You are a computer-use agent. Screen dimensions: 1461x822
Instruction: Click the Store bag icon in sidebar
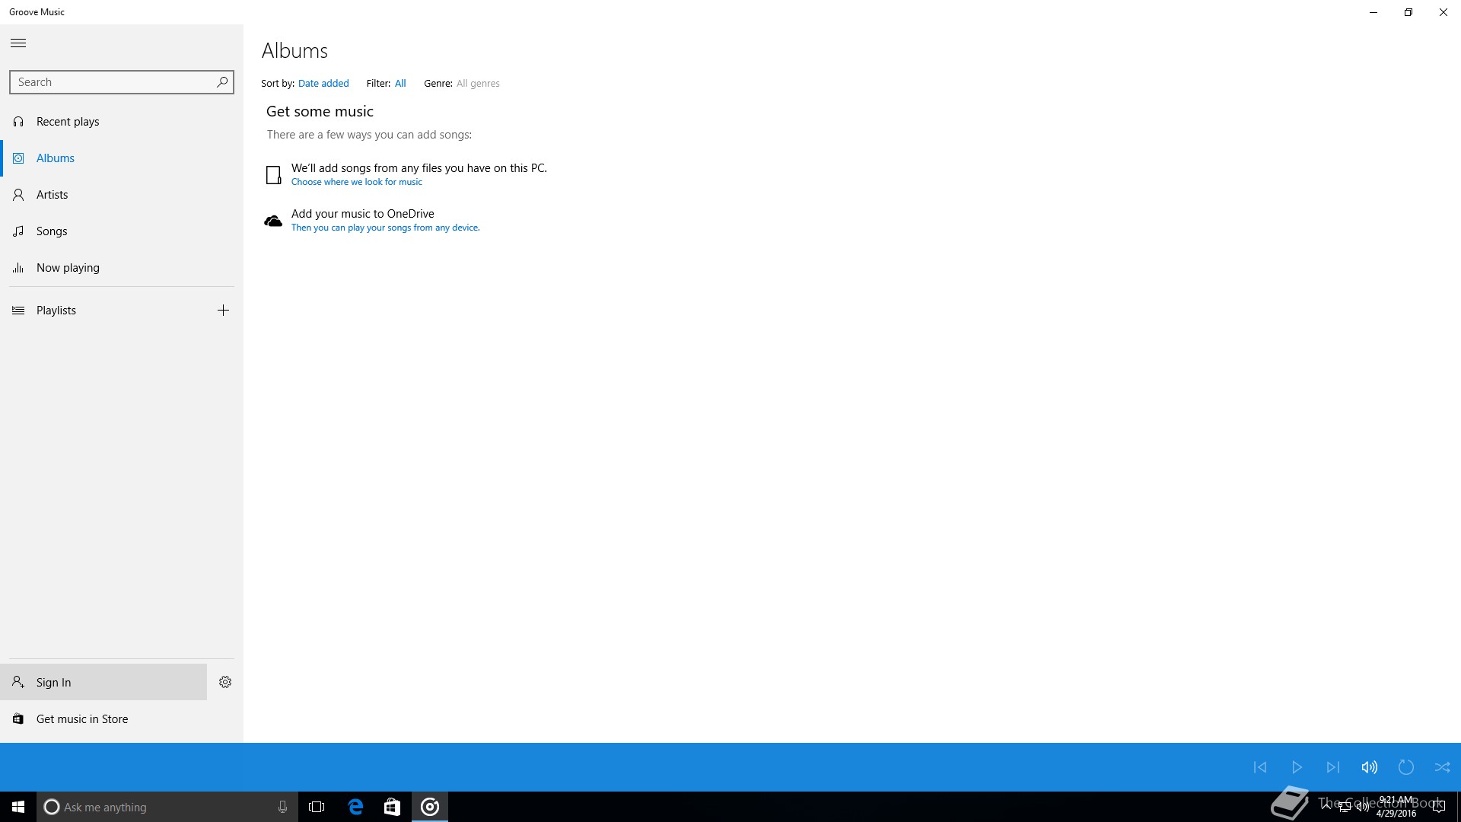click(x=18, y=719)
